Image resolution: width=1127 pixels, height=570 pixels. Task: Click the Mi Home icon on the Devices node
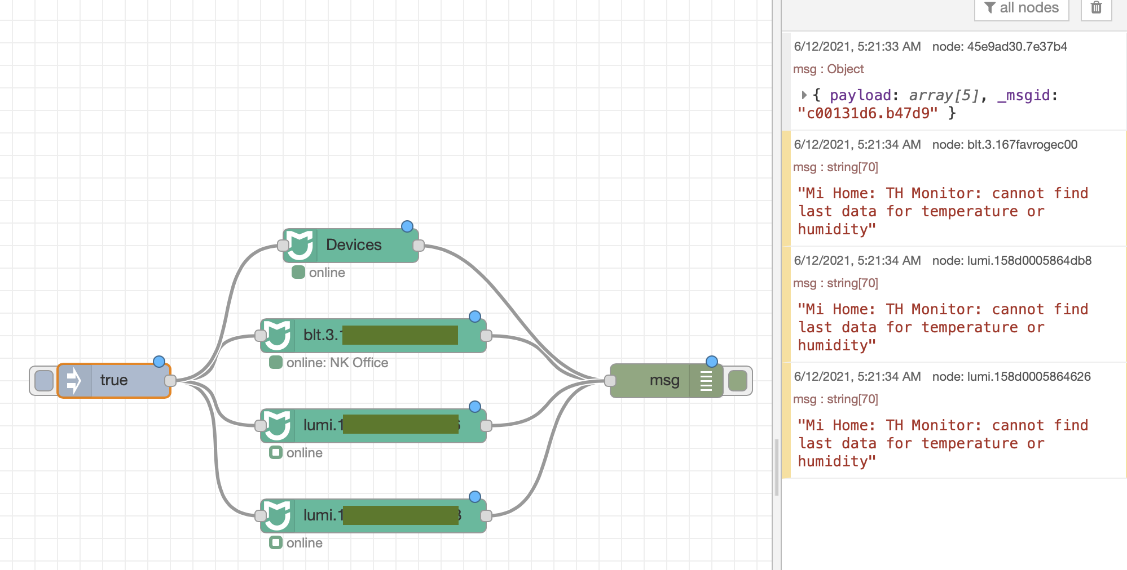(x=301, y=244)
